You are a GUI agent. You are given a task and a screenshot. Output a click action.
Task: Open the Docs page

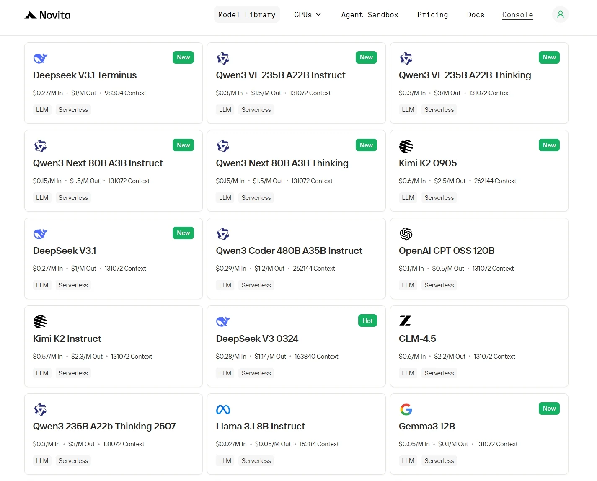point(476,15)
